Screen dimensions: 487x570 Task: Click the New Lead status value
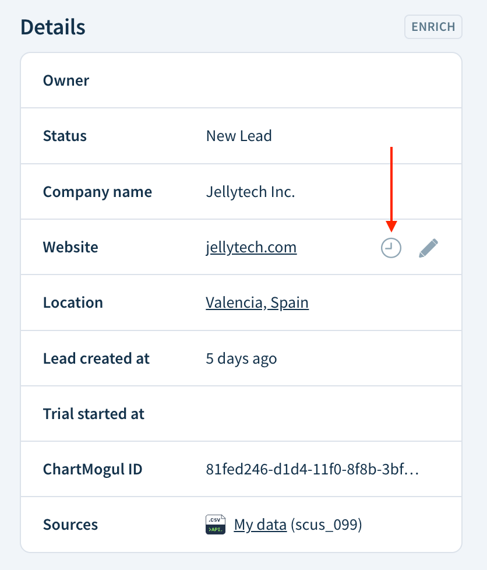point(239,136)
